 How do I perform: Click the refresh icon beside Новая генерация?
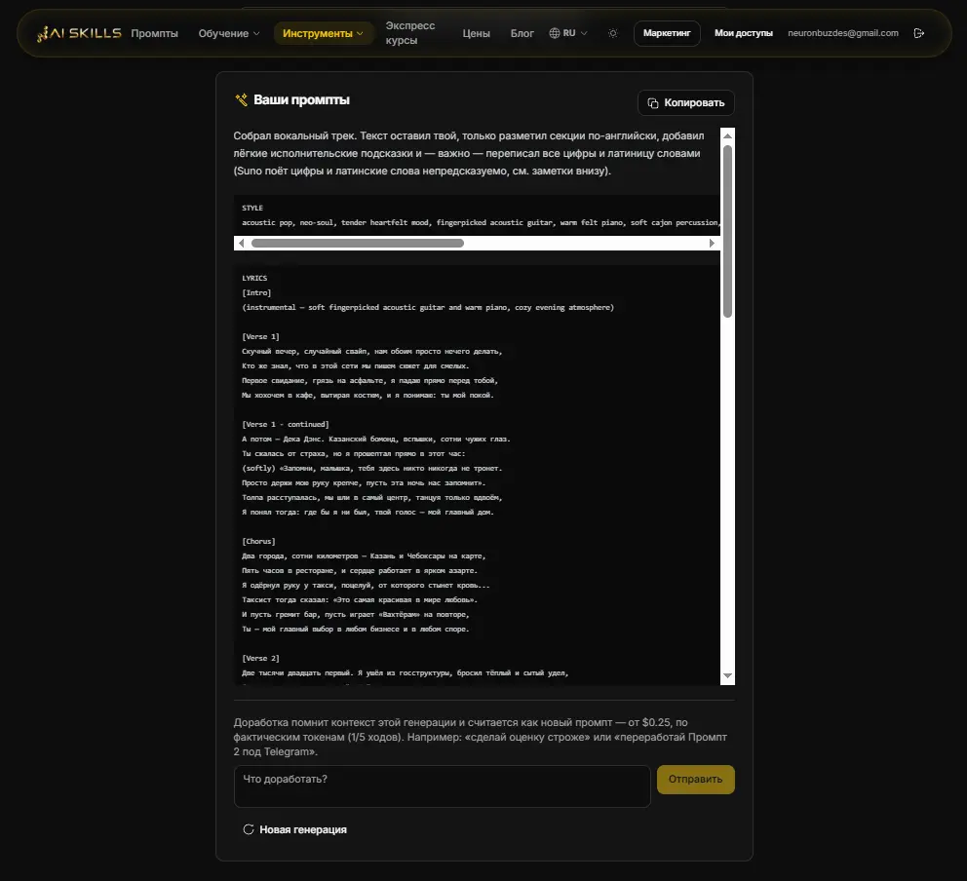pos(249,829)
